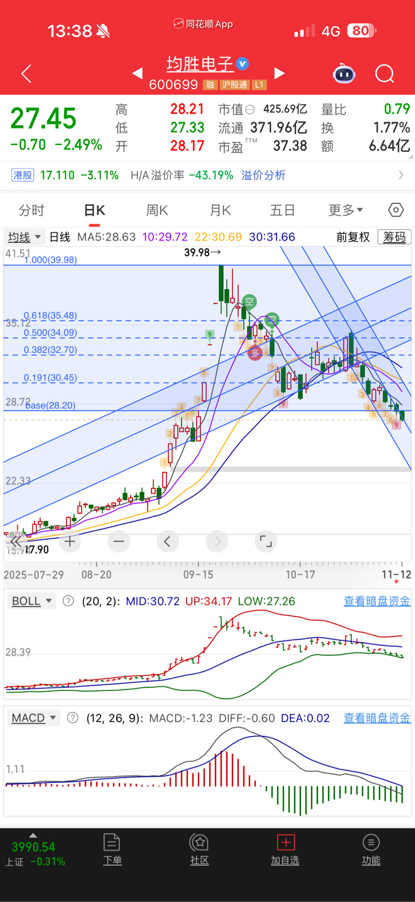Expand quote details corner triangle
This screenshot has width=415, height=902.
(411, 157)
